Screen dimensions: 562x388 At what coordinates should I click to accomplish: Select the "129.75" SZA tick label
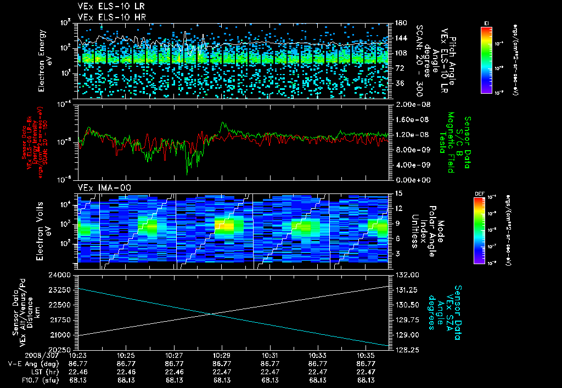tap(407, 320)
